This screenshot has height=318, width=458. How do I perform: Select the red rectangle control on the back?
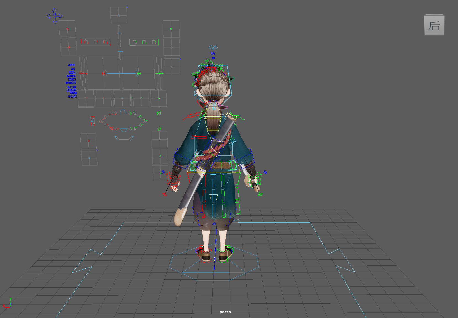tap(199, 137)
